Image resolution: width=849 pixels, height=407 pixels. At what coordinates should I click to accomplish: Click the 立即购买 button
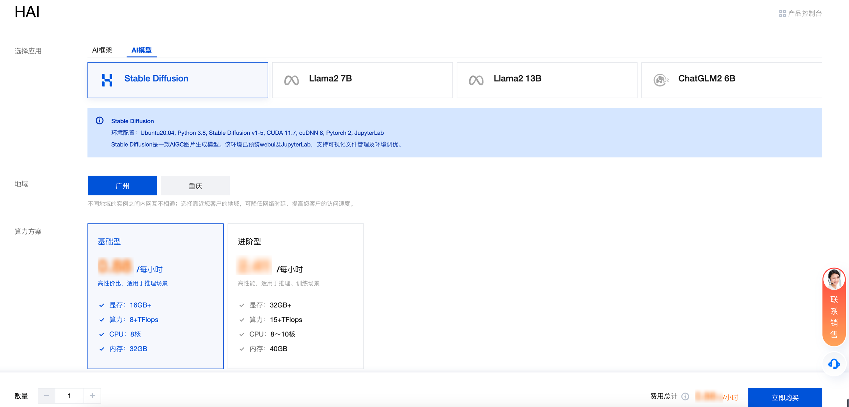click(785, 397)
